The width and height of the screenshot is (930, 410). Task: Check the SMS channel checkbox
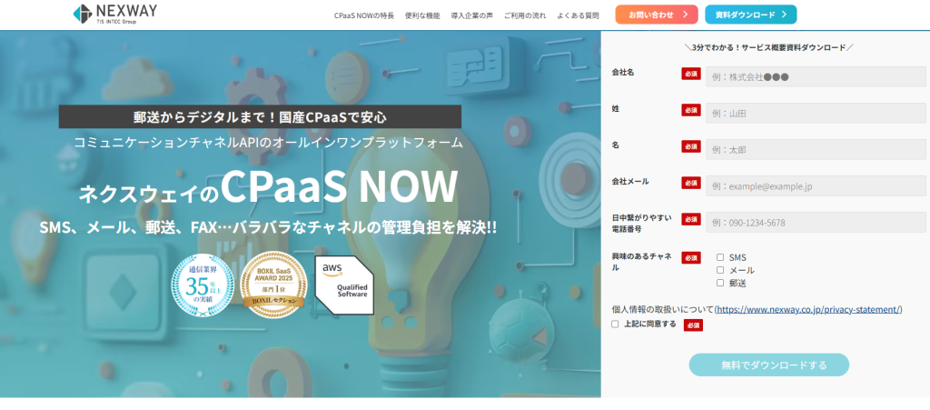[720, 257]
